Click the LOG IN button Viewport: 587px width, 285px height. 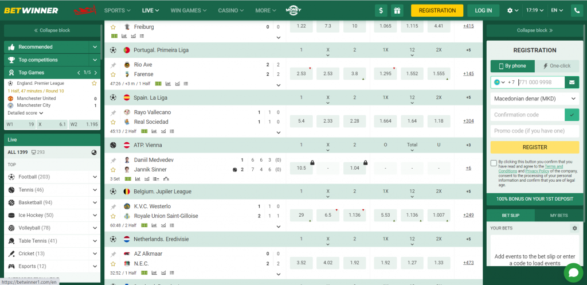tap(483, 10)
